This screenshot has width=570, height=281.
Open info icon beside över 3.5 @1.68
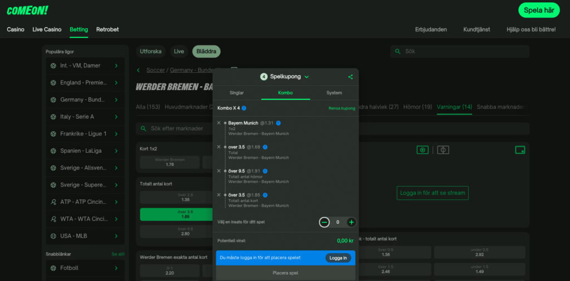coord(265,147)
